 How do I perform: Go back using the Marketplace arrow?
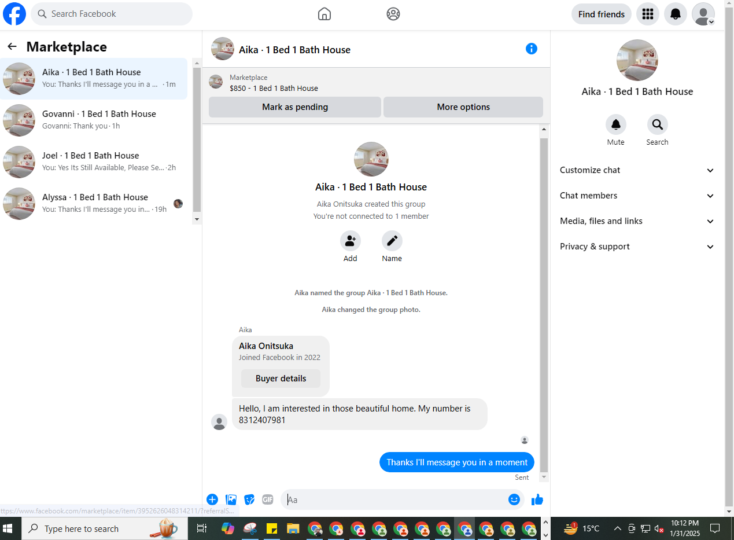[x=12, y=47]
